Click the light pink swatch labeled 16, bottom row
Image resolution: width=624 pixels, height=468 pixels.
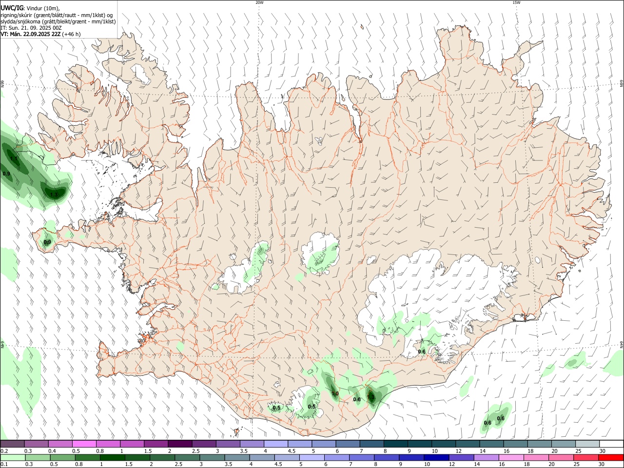(512, 457)
